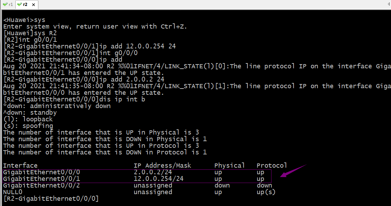Select the r2 session tab
The height and width of the screenshot is (206, 391).
coord(27,5)
